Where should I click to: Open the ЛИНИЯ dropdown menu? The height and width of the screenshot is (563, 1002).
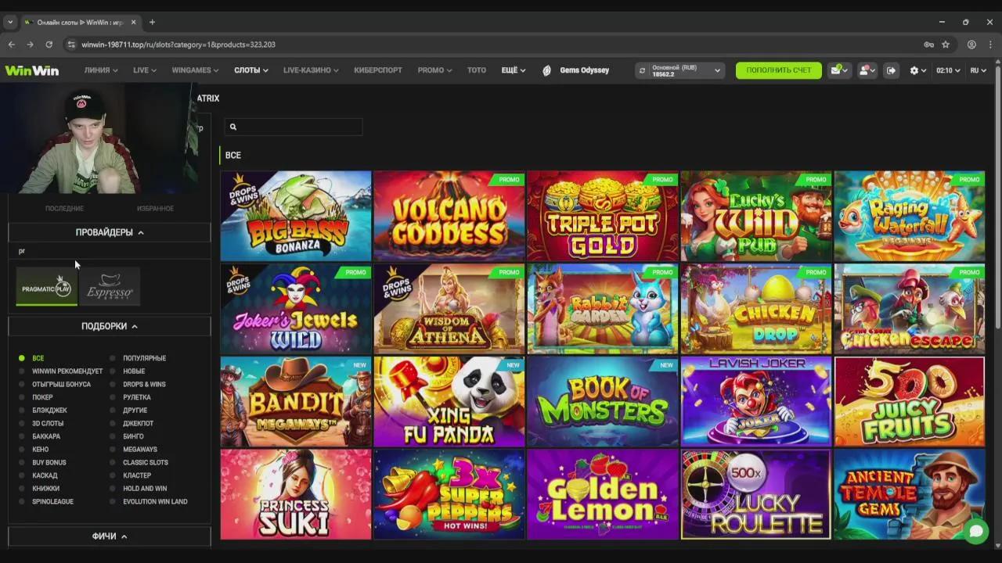[101, 70]
